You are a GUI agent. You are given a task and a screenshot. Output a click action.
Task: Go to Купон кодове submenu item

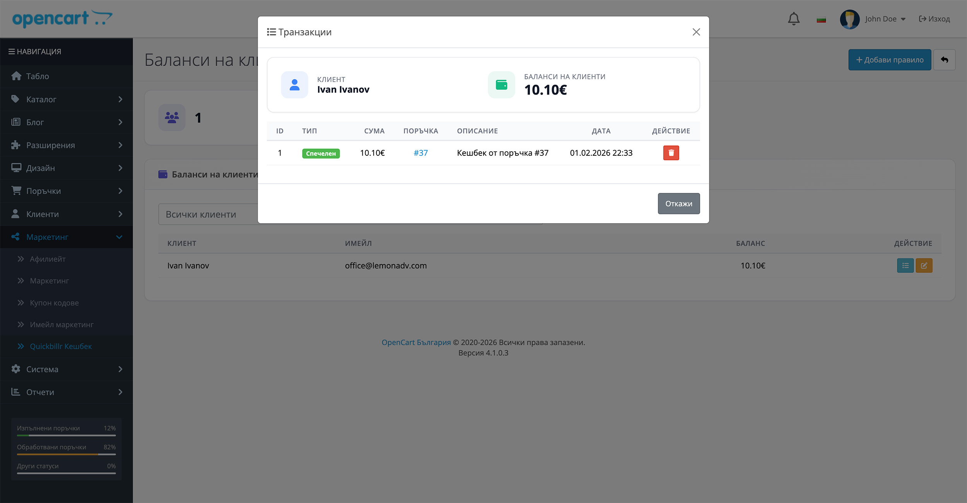tap(54, 303)
